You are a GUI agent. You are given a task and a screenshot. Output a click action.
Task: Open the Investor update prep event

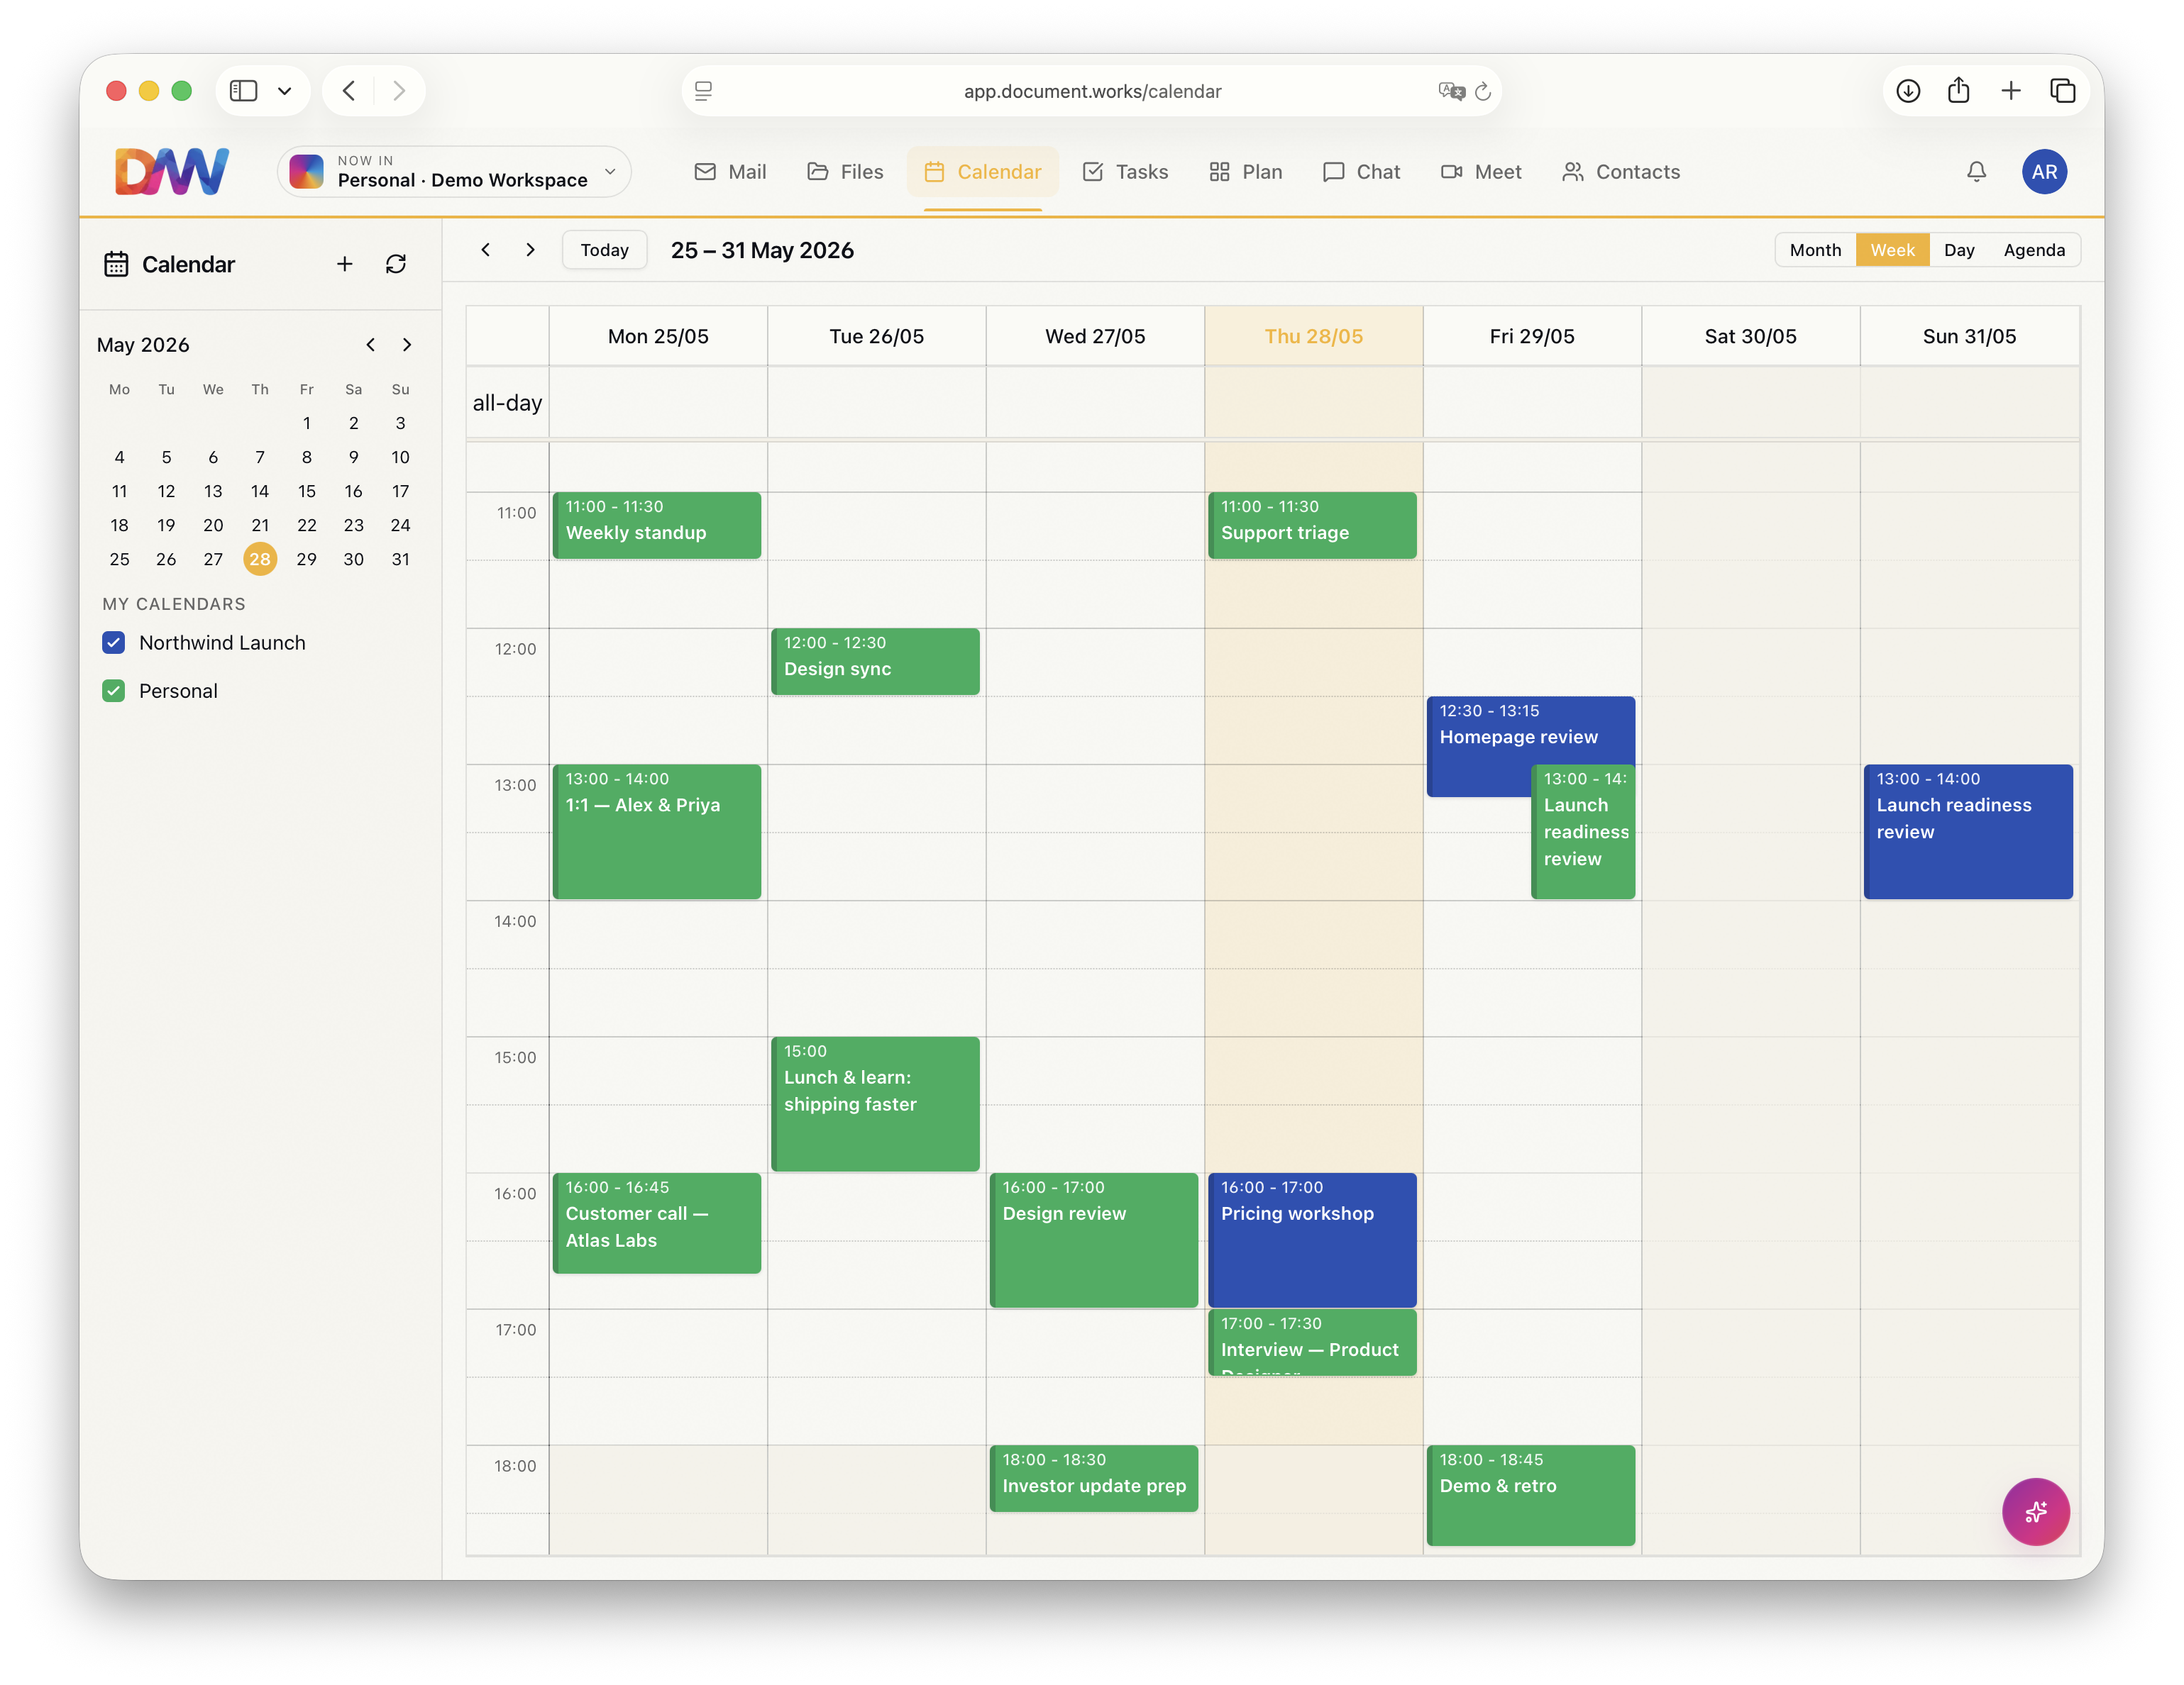click(1094, 1478)
